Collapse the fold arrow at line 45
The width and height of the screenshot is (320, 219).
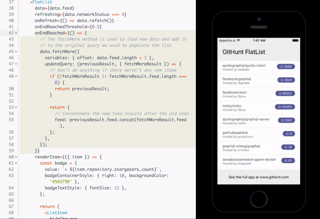16,52
